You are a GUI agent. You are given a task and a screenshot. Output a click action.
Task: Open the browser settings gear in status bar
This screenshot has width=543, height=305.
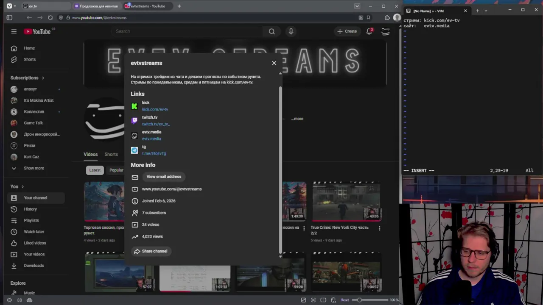pos(9,300)
